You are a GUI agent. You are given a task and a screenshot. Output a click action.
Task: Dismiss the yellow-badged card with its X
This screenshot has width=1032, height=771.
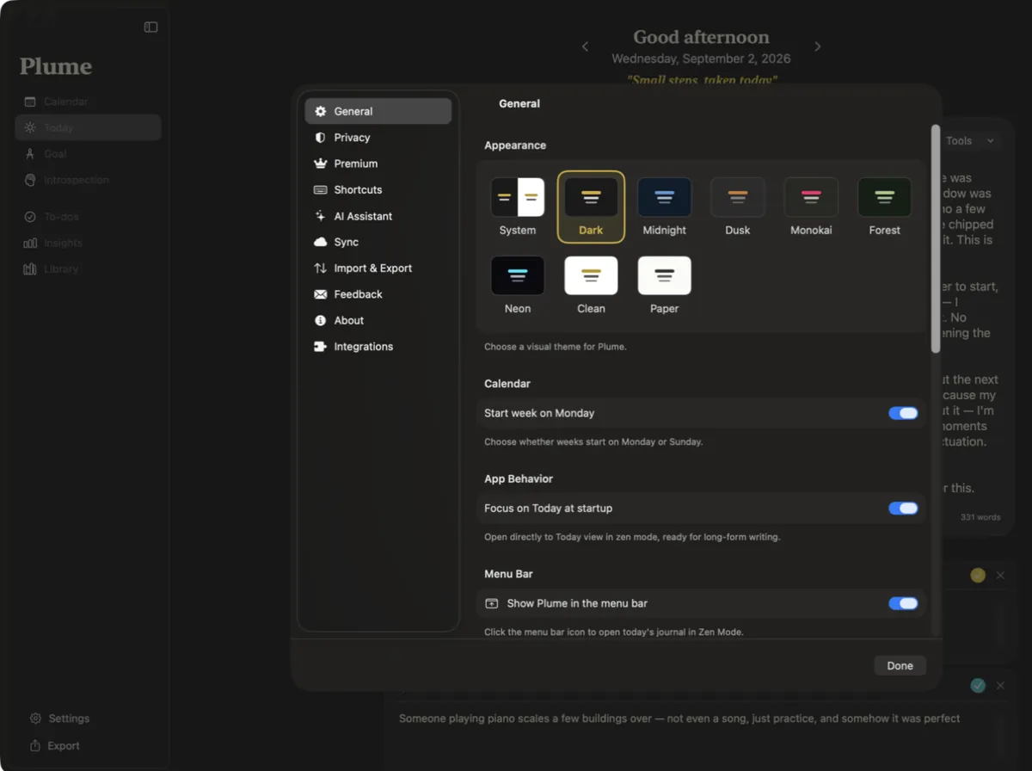1000,575
